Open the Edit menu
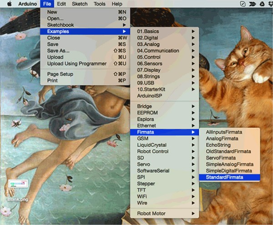This screenshot has height=225, width=273. (61, 4)
